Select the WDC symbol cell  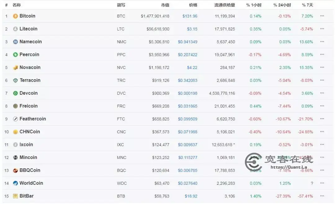(x=122, y=183)
